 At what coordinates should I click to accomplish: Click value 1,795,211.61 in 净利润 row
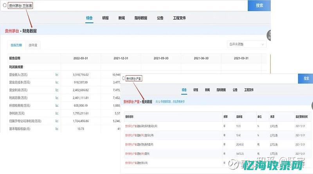click(81, 113)
